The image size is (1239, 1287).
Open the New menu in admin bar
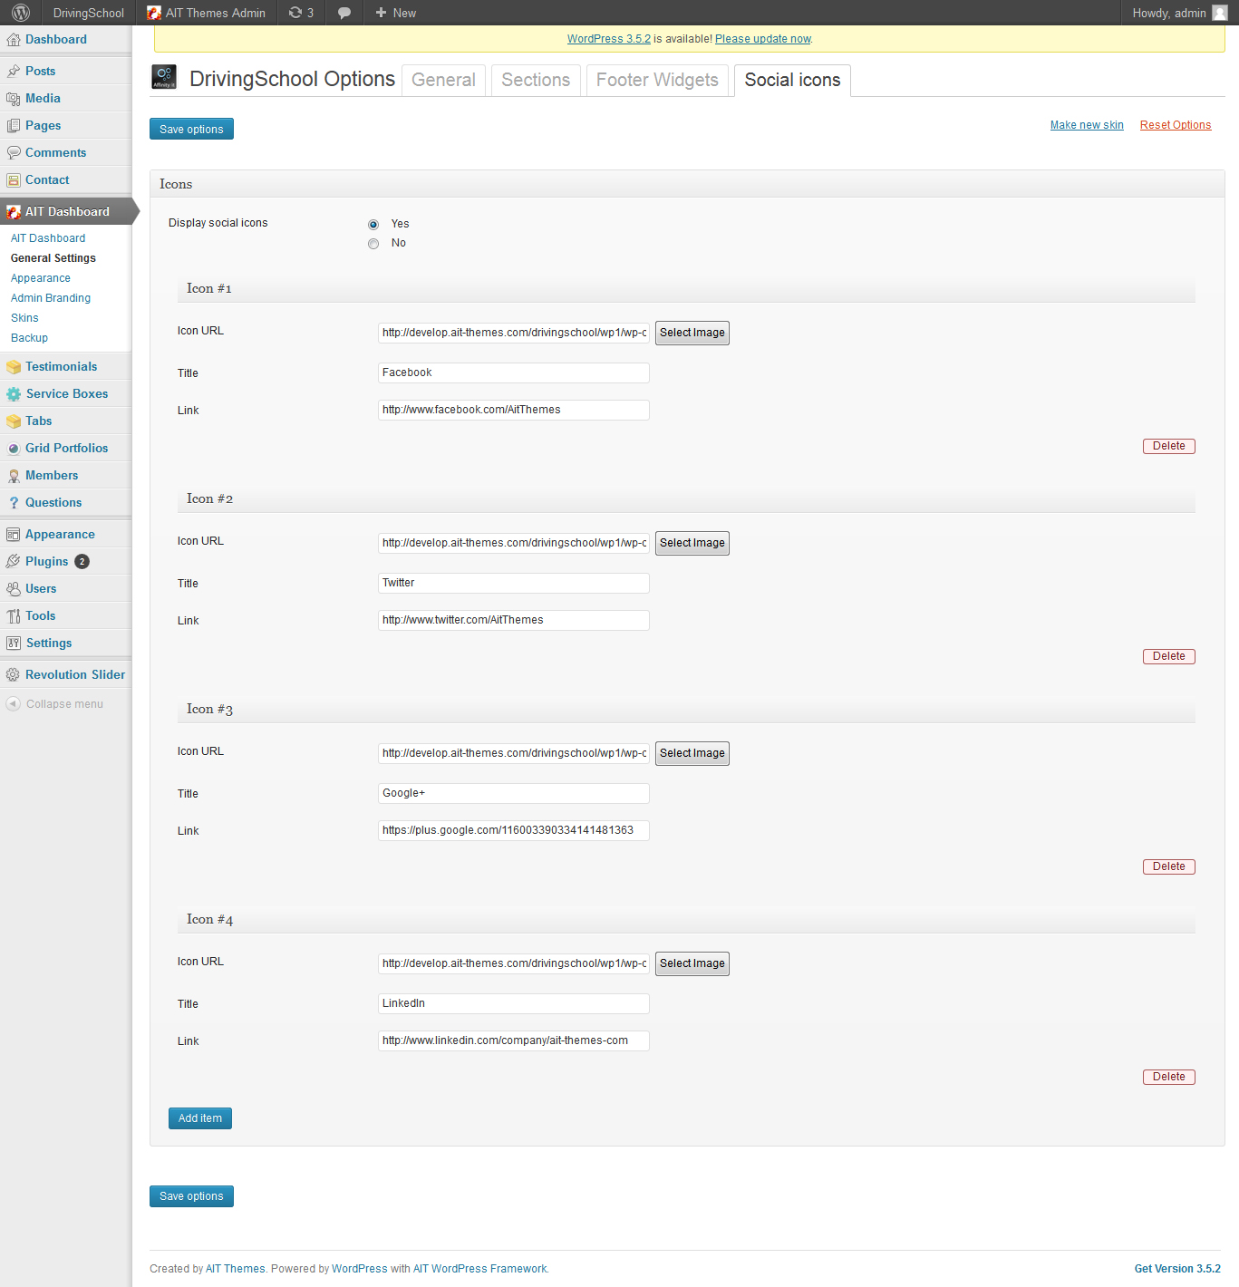coord(396,13)
